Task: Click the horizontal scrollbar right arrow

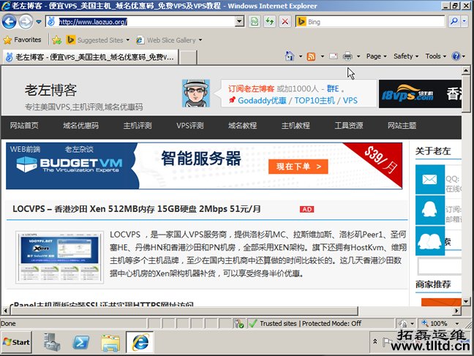Action: (456, 311)
